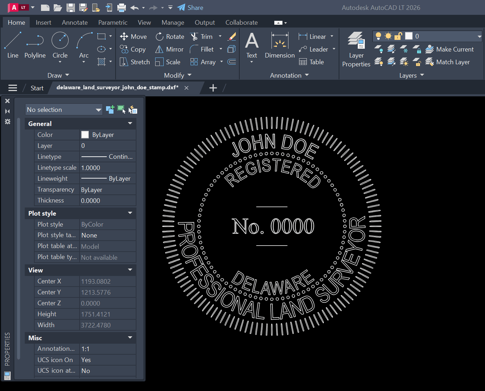
Task: Select the Line tool
Action: click(13, 45)
